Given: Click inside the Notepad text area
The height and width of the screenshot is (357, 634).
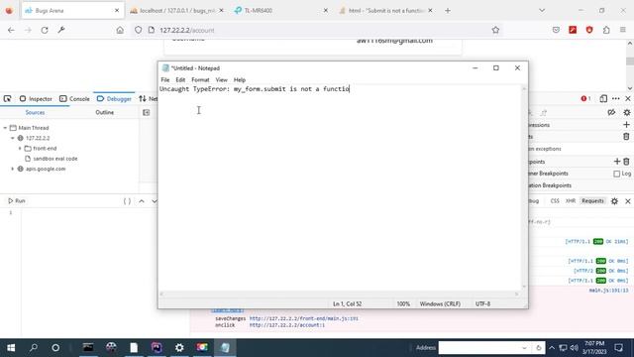Looking at the screenshot, I should point(340,188).
